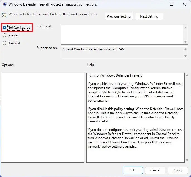This screenshot has width=191, height=177.
Task: Close the policy dialog window
Action: 184,4
